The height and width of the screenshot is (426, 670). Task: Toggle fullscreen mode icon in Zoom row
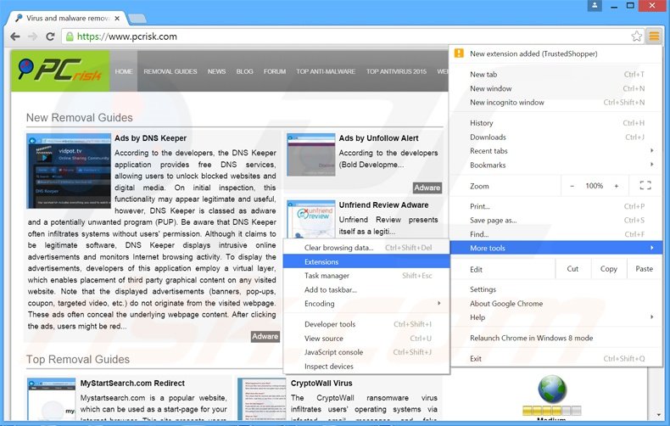[645, 186]
